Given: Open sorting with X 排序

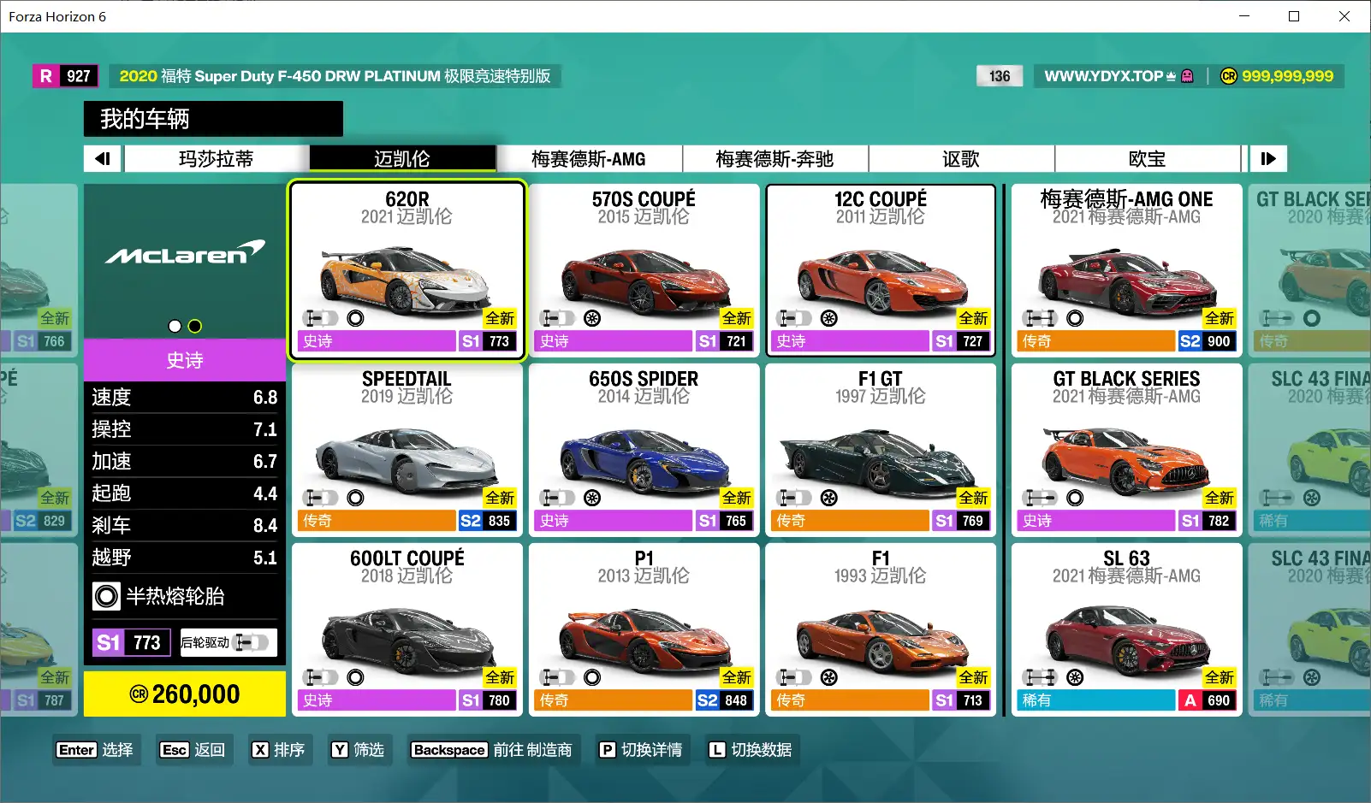Looking at the screenshot, I should pyautogui.click(x=278, y=750).
